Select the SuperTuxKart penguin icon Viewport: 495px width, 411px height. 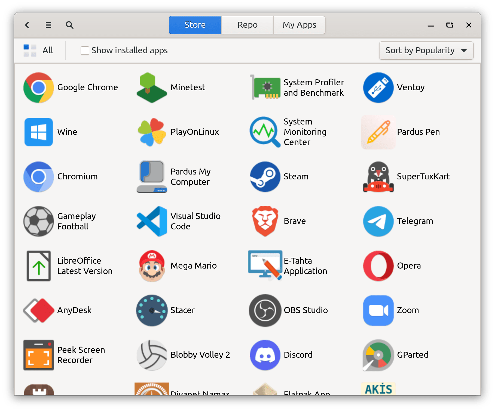[x=378, y=177]
